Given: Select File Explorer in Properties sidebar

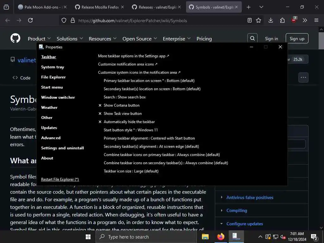Looking at the screenshot, I should [53, 77].
